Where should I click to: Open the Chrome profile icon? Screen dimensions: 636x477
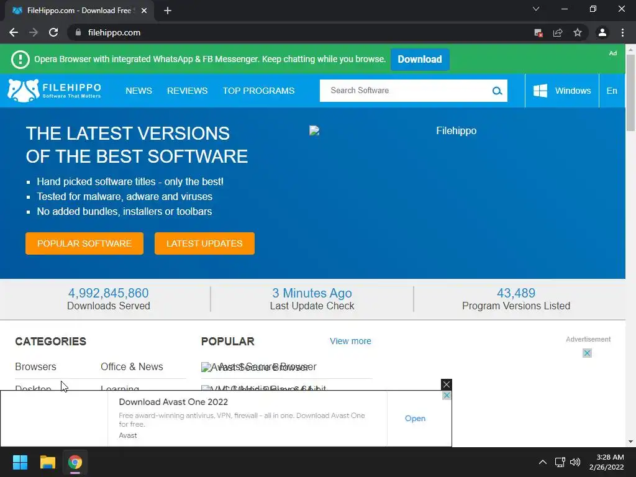point(602,32)
